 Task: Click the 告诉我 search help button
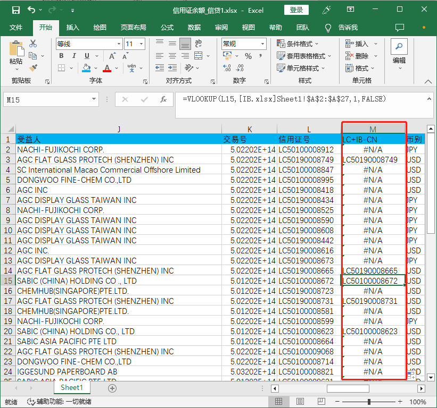click(x=348, y=28)
